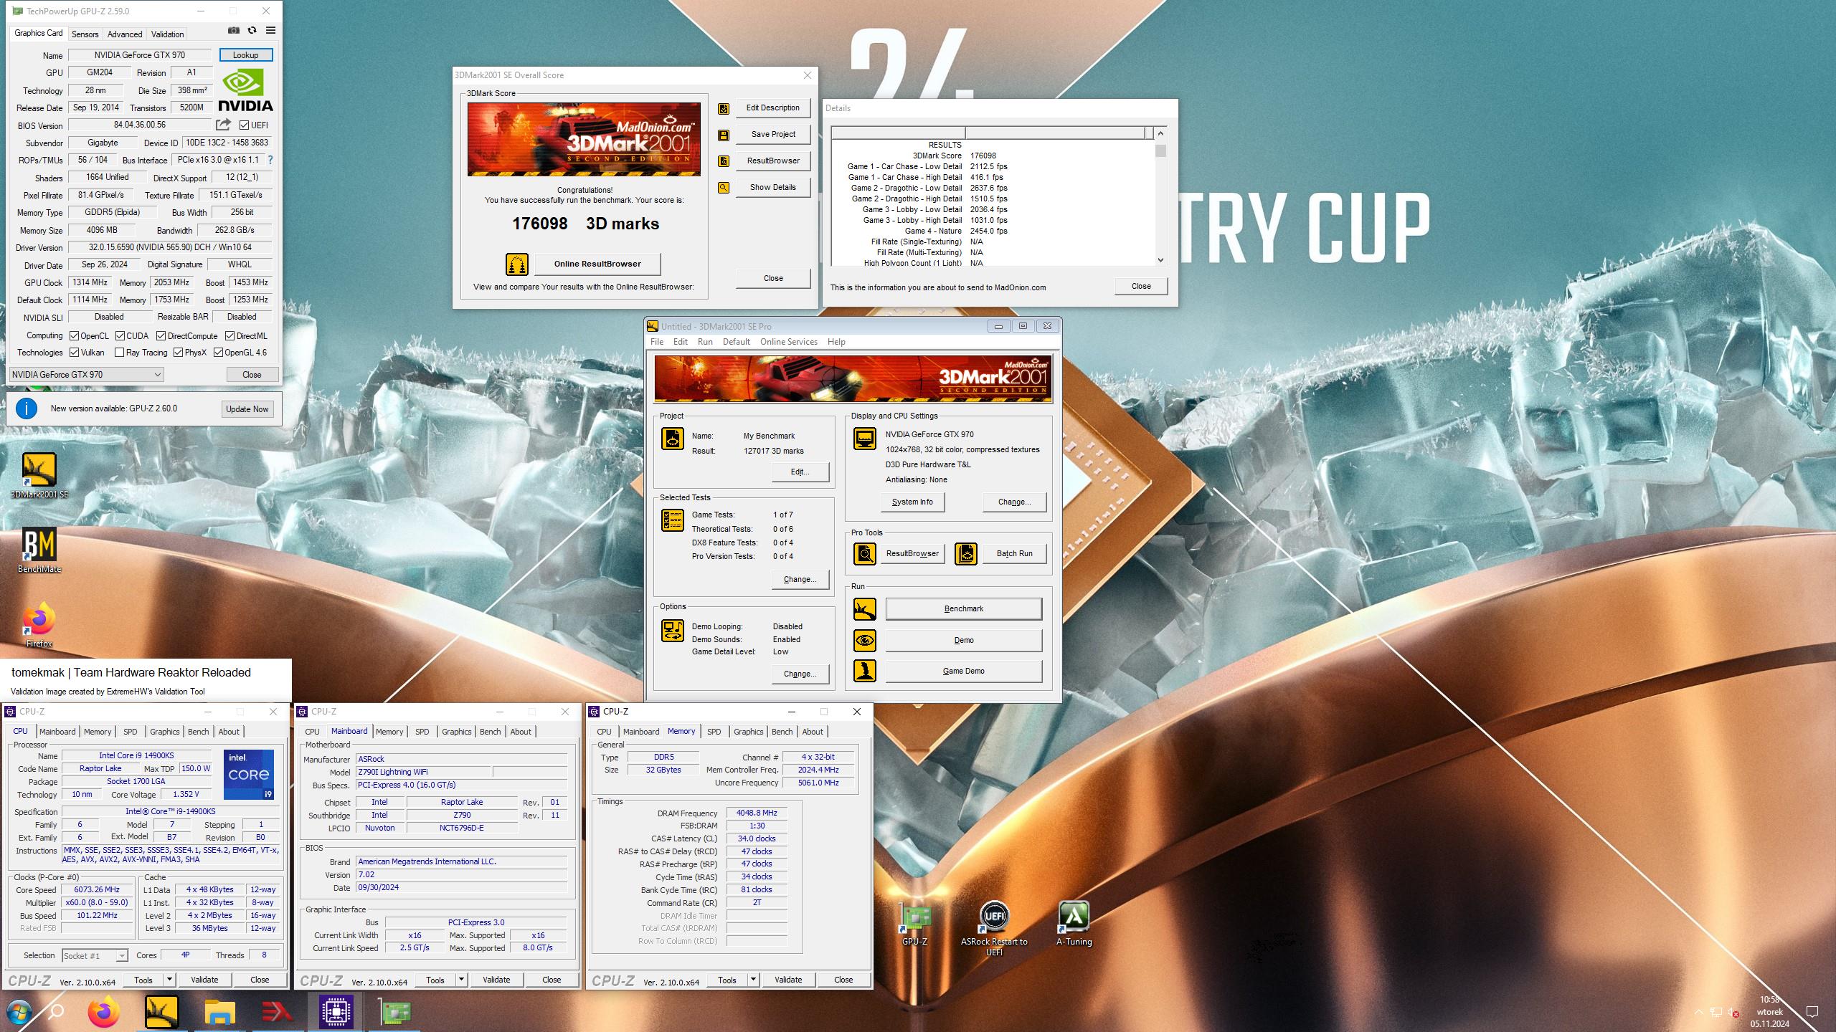This screenshot has height=1032, width=1836.
Task: Click the GPU-Z refresh icon
Action: pos(252,30)
